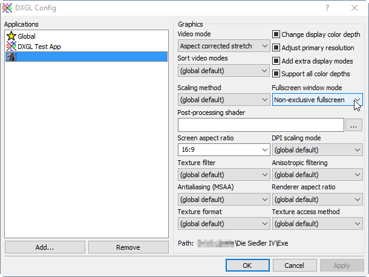Browse for post-processing shader with ellipsis button
Screen dimensions: 369x277
click(x=354, y=125)
